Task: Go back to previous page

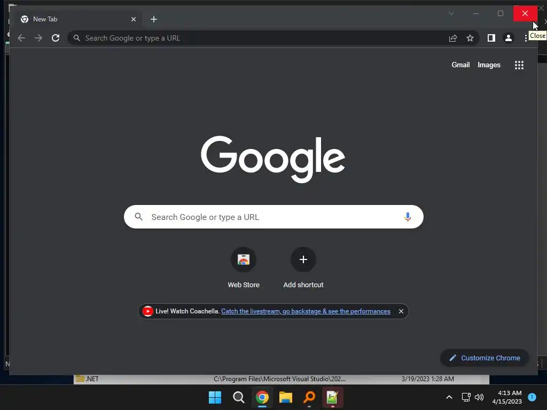Action: pos(21,38)
